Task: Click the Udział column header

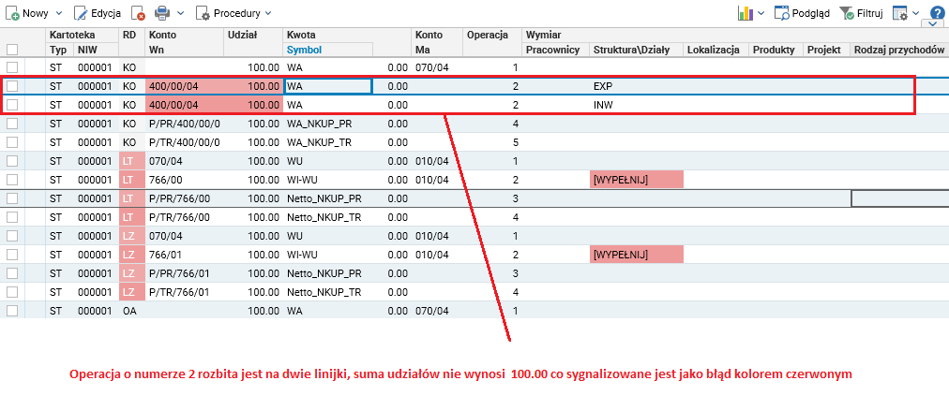Action: (x=253, y=35)
